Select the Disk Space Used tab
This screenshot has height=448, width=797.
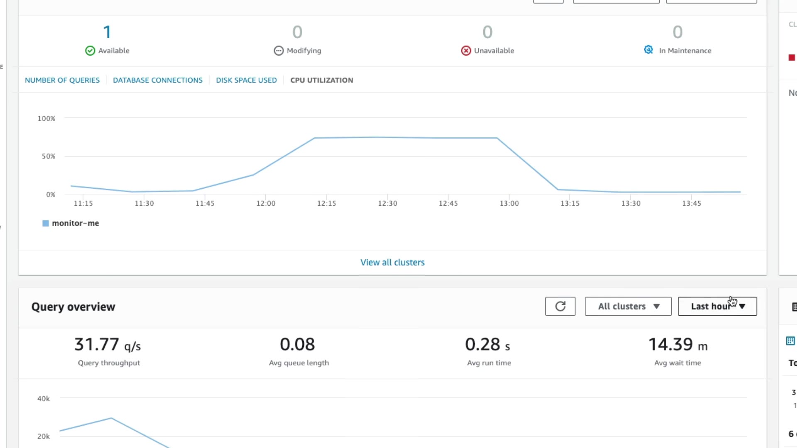click(x=246, y=80)
